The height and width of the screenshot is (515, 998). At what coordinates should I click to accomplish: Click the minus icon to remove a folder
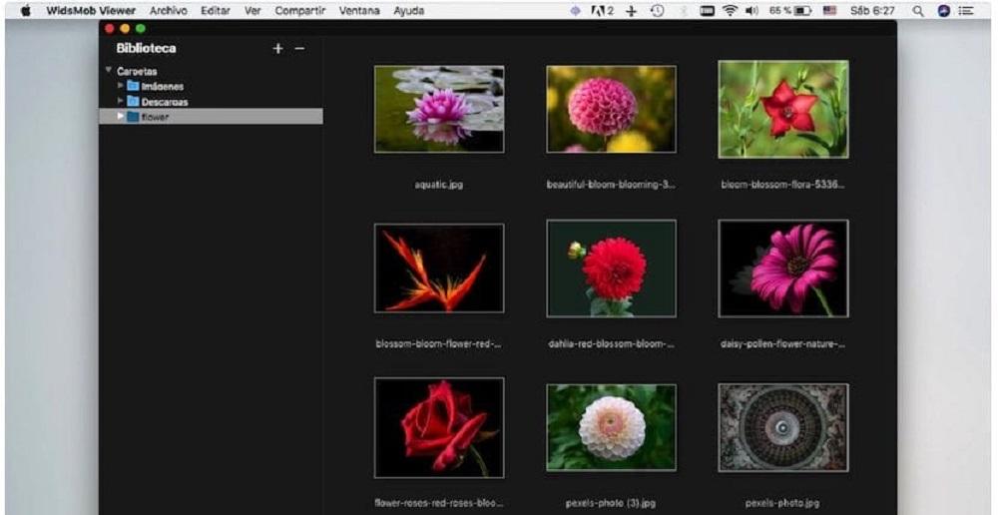click(299, 49)
